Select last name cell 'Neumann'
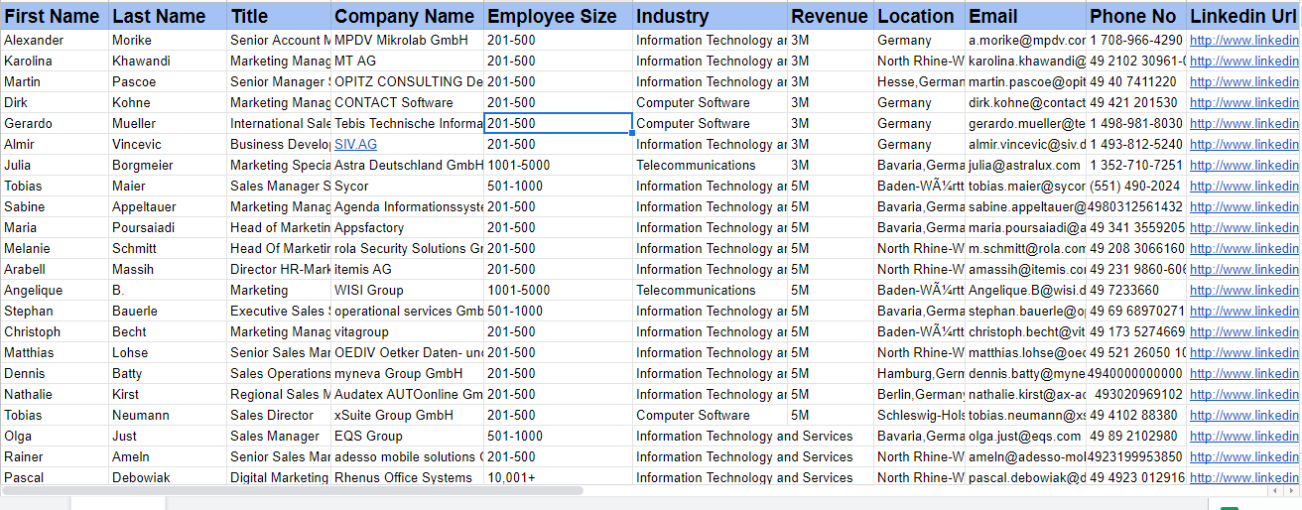Image resolution: width=1302 pixels, height=510 pixels. pyautogui.click(x=169, y=415)
